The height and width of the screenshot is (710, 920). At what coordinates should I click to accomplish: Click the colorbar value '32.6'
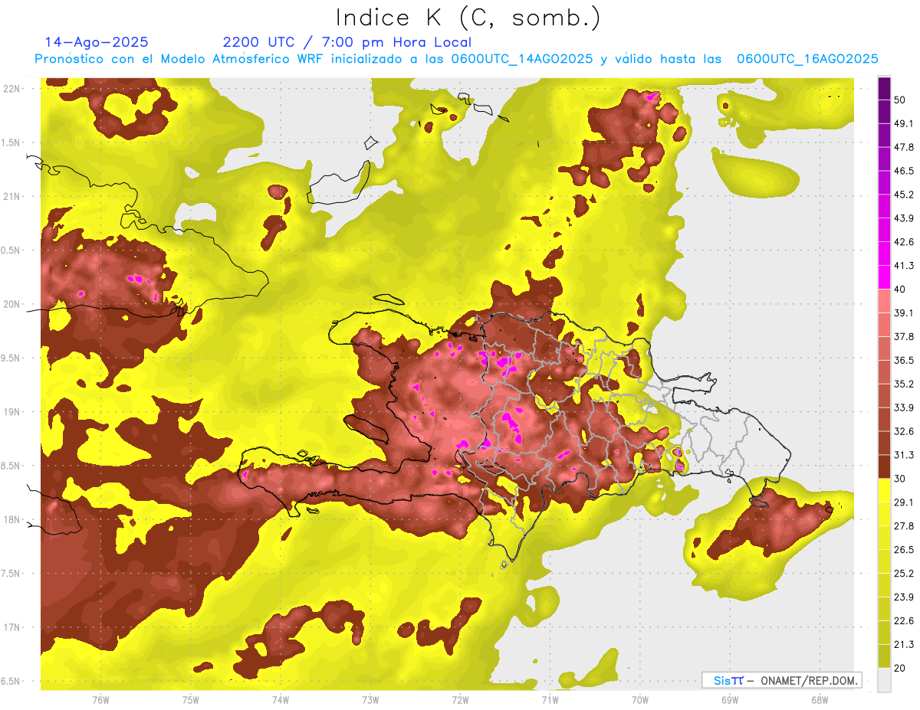point(904,431)
